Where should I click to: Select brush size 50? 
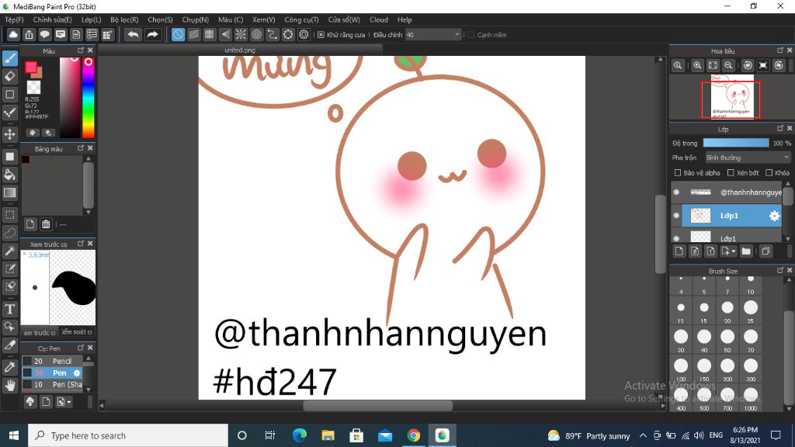(x=727, y=340)
